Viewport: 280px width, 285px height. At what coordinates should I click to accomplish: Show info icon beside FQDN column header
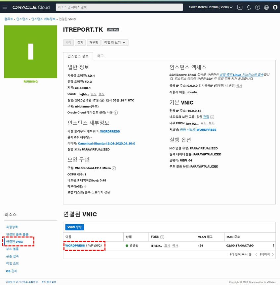click(x=162, y=237)
